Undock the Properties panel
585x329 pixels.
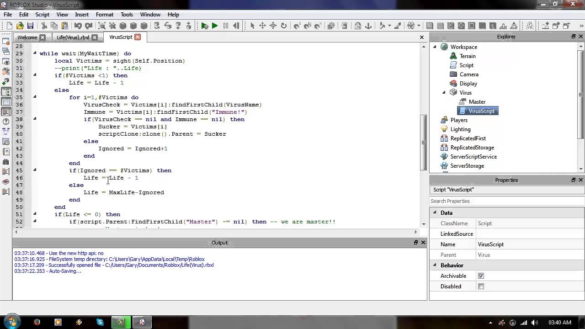[x=574, y=180]
